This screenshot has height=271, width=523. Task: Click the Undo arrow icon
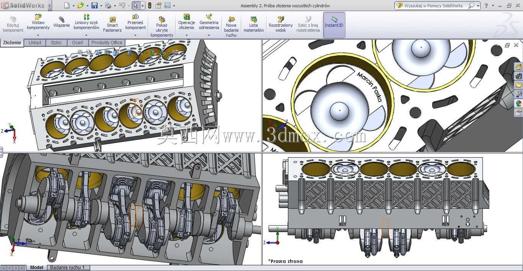[x=122, y=5]
